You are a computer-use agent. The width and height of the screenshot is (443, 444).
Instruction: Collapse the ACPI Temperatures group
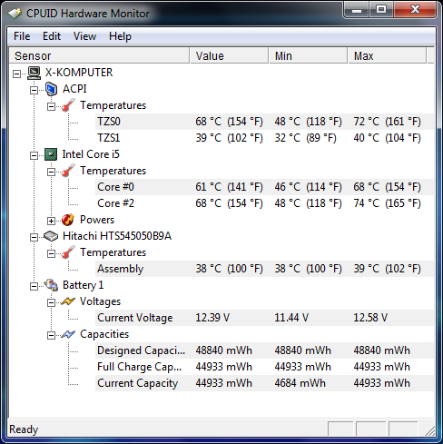pyautogui.click(x=51, y=106)
